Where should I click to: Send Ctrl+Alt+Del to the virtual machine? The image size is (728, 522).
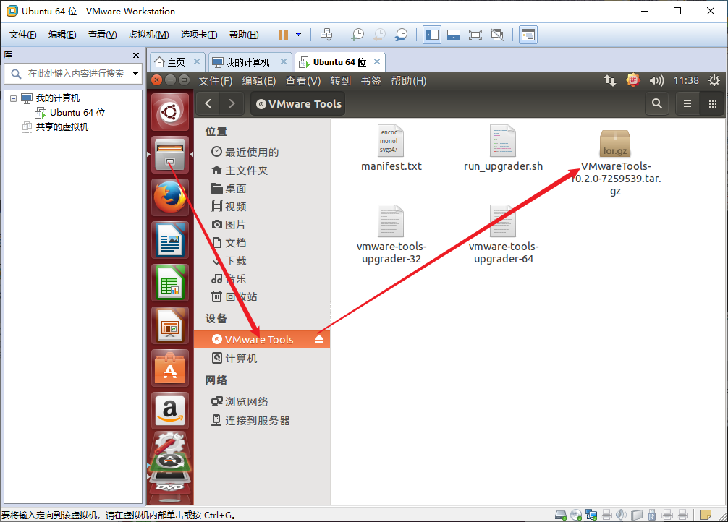coord(326,34)
